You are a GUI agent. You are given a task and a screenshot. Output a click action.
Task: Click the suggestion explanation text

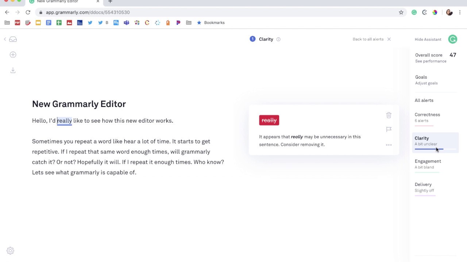pos(310,140)
